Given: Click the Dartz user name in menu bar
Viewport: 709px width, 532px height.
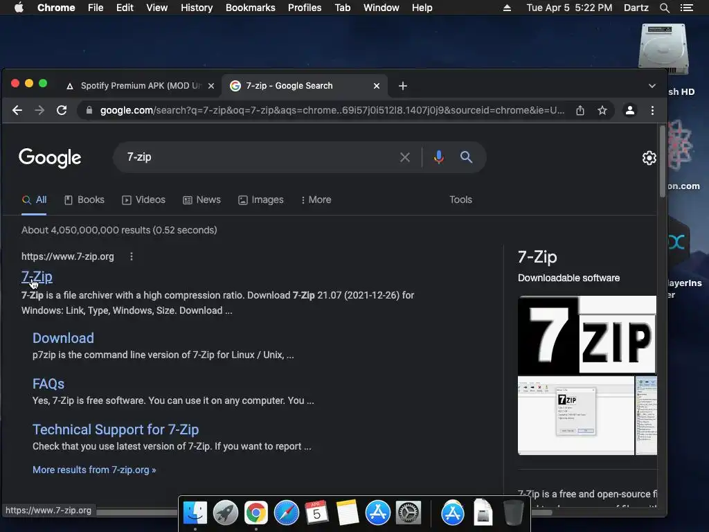Looking at the screenshot, I should pos(636,8).
